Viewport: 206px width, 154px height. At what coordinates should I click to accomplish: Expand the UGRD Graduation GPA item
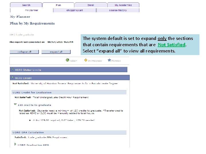[15, 144]
